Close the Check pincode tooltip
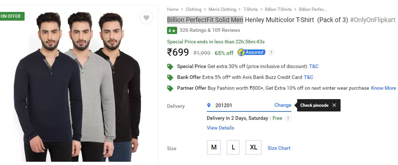Image resolution: width=398 pixels, height=165 pixels. pos(334,105)
